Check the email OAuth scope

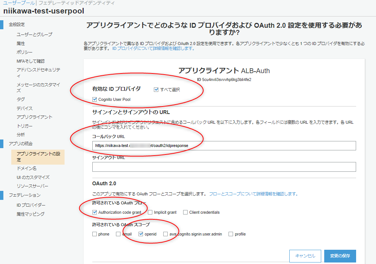[x=117, y=234]
